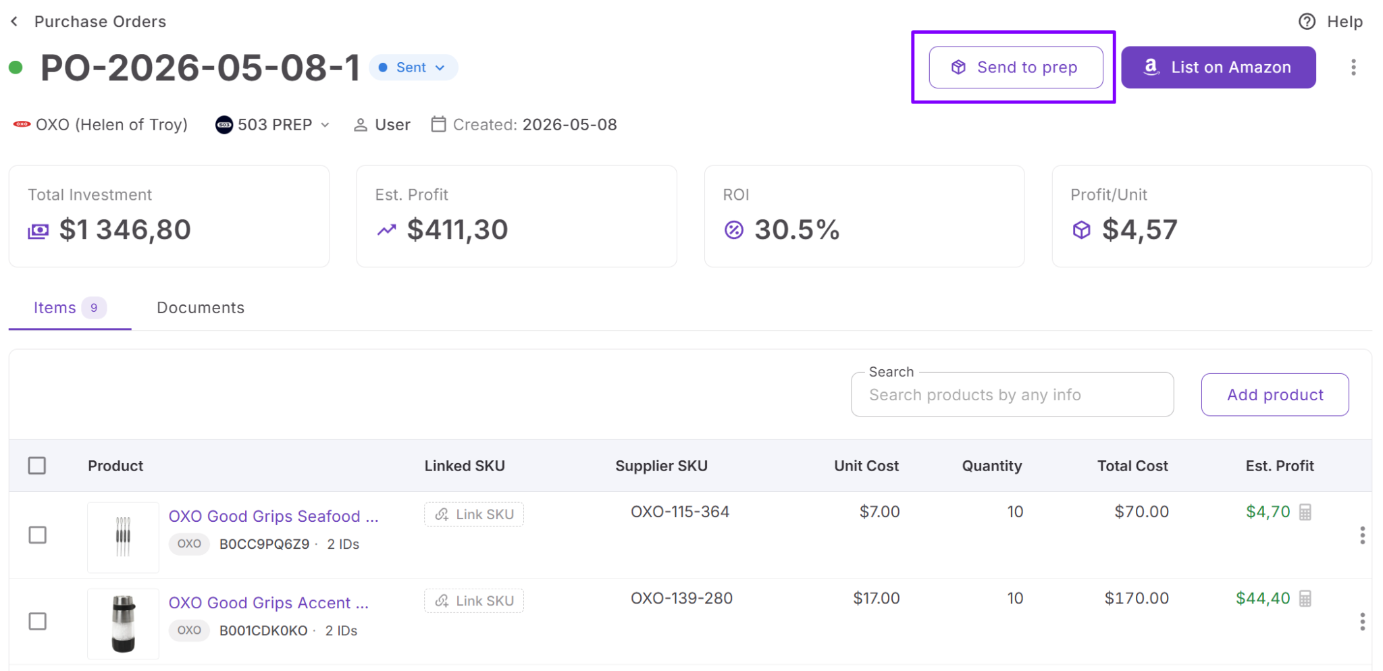Image resolution: width=1383 pixels, height=671 pixels.
Task: Click the Profit/Unit box icon
Action: [x=1082, y=230]
